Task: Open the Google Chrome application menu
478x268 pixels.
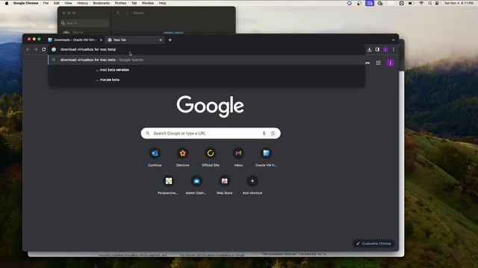Action: point(25,3)
